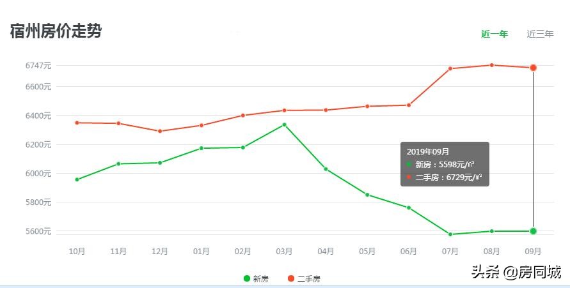Click the red 二手房 legend dot
The width and height of the screenshot is (570, 288).
click(x=290, y=278)
